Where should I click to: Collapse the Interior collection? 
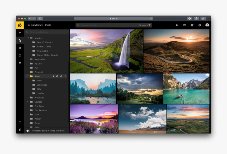[x=28, y=38]
